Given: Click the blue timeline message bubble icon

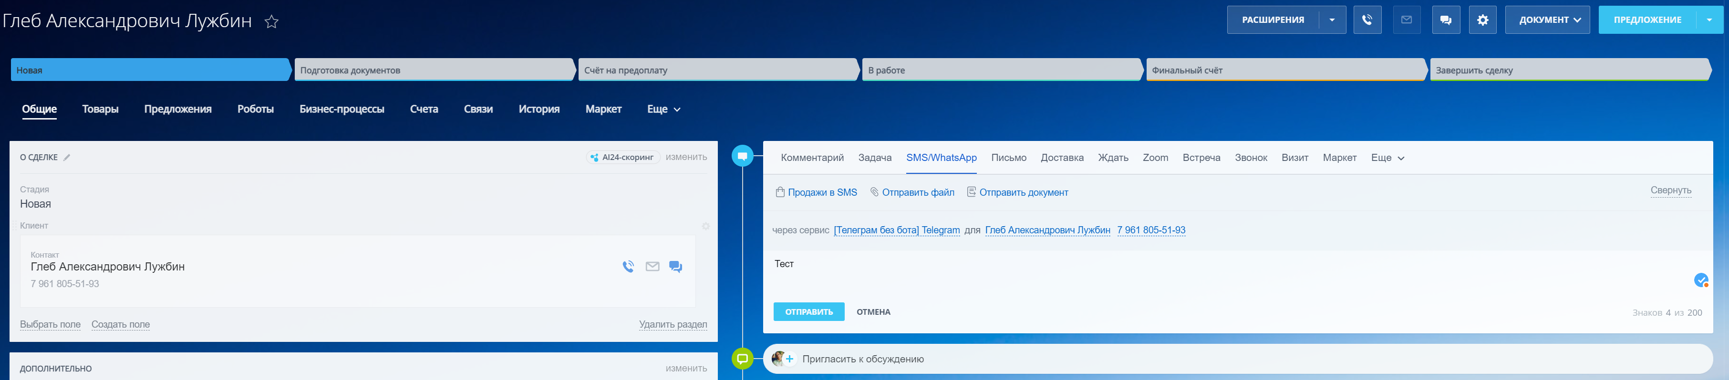Looking at the screenshot, I should click(742, 156).
